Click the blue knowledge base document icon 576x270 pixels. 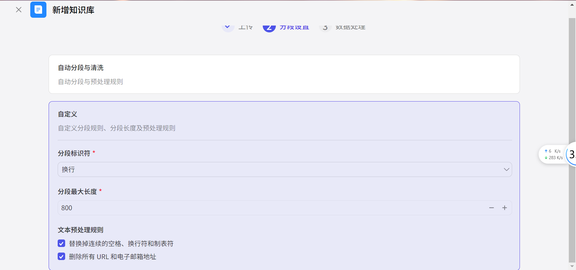(38, 10)
